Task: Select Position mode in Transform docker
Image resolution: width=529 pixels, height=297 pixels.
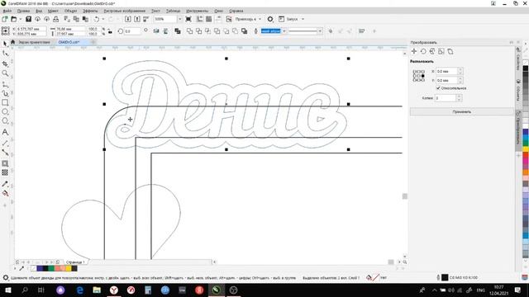Action: tap(414, 51)
